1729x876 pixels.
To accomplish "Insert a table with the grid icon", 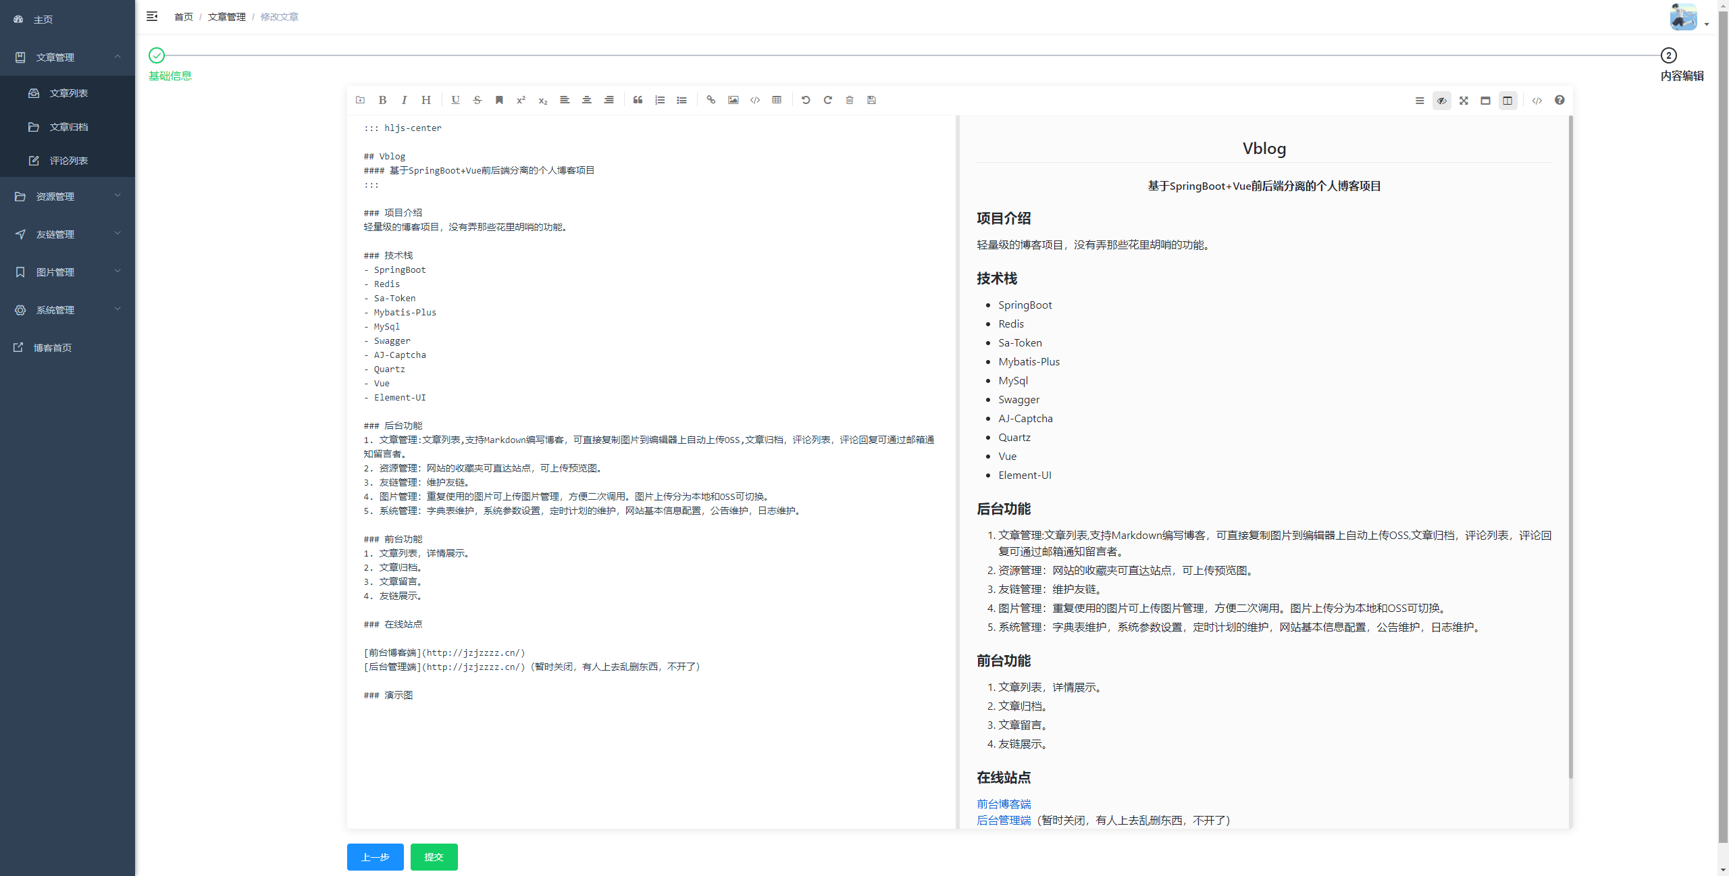I will click(x=777, y=100).
